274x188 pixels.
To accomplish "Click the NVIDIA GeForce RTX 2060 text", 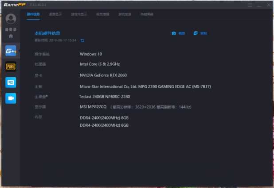I will tap(103, 75).
